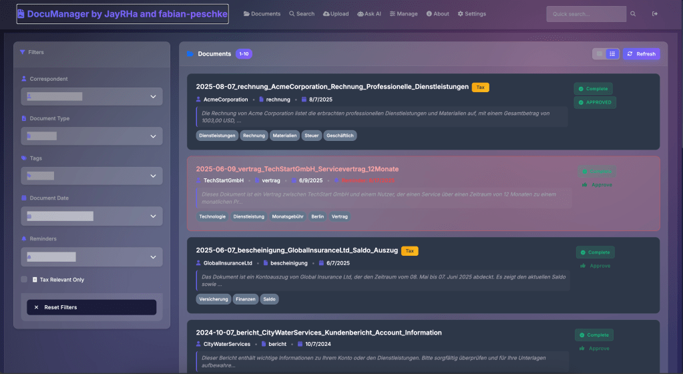Open the Document Date filter dropdown

[91, 216]
